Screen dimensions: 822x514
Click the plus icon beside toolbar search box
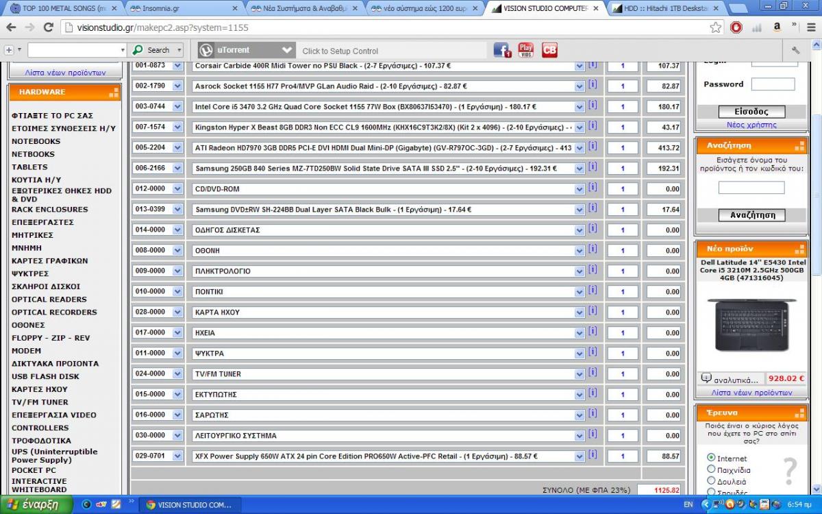coord(9,50)
